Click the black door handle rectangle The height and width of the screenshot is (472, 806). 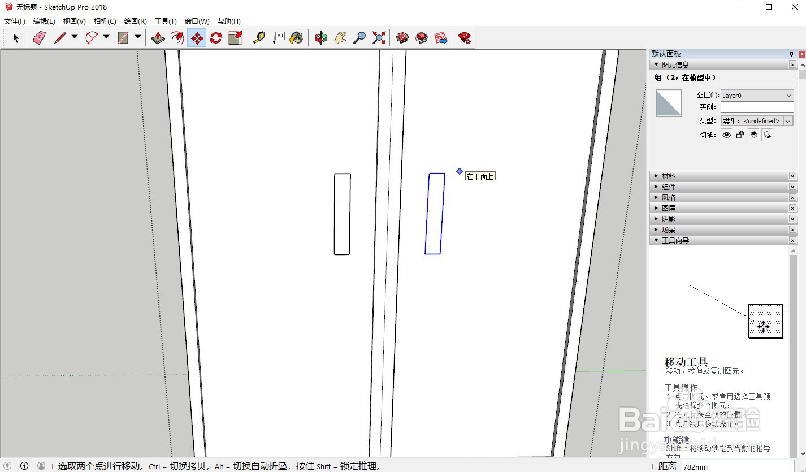coord(342,214)
